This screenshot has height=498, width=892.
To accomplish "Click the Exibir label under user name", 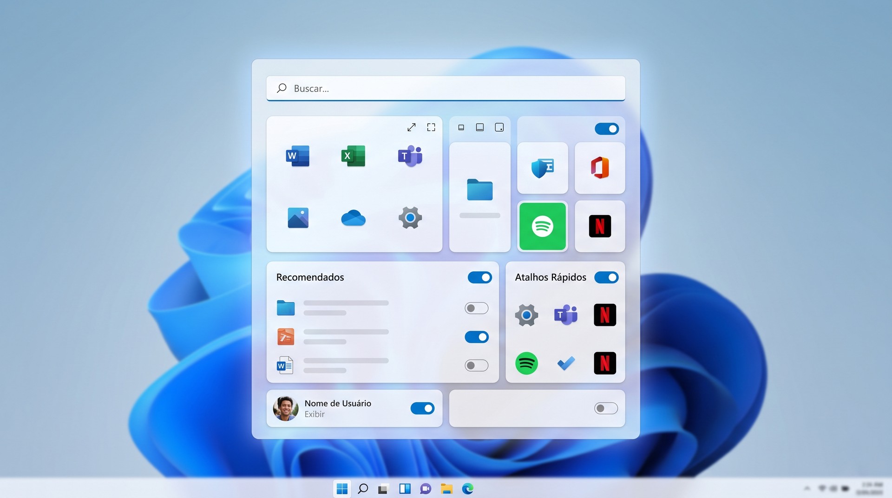I will click(x=315, y=414).
